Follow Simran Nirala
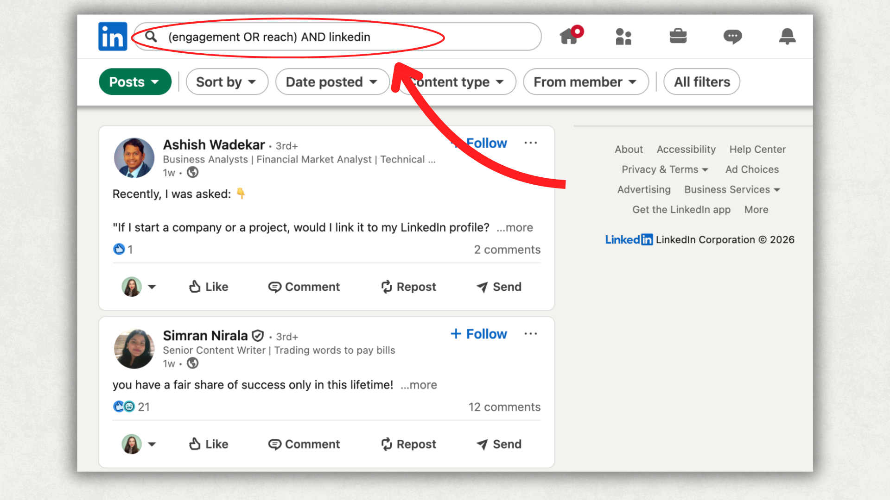The image size is (890, 500). click(479, 334)
